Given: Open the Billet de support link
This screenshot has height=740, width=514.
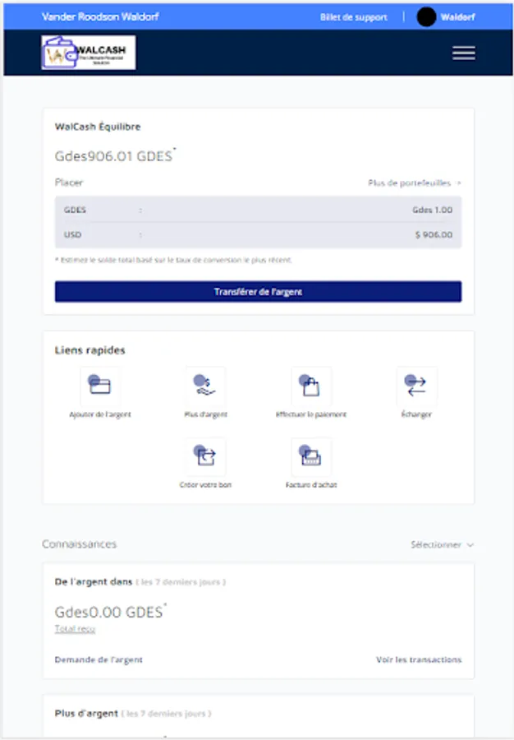Looking at the screenshot, I should pos(353,16).
